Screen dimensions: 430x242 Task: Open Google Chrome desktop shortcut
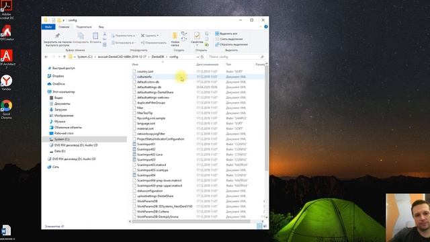[x=6, y=109]
